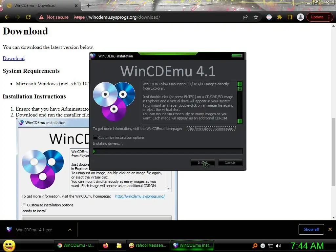The image size is (336, 252).
Task: Click the discs image in the page screenshot
Action: coord(43,169)
